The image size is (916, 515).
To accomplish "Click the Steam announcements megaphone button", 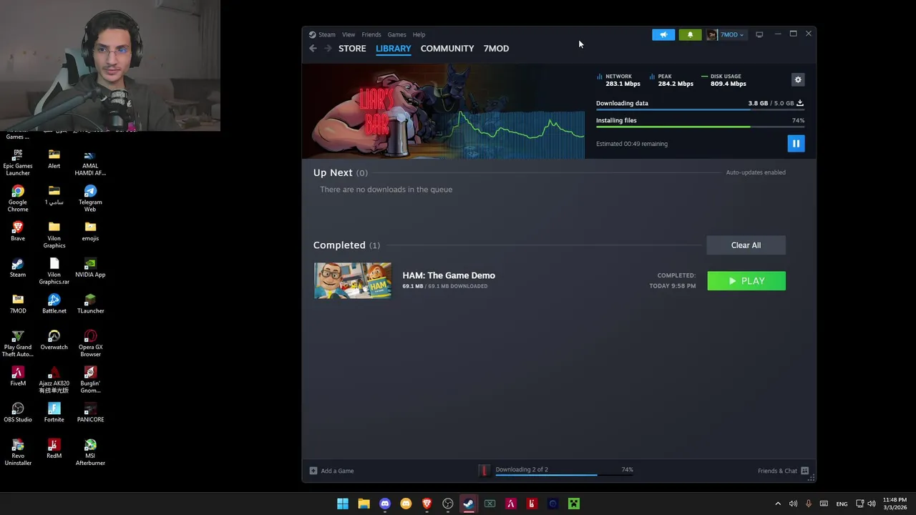I will tap(663, 34).
